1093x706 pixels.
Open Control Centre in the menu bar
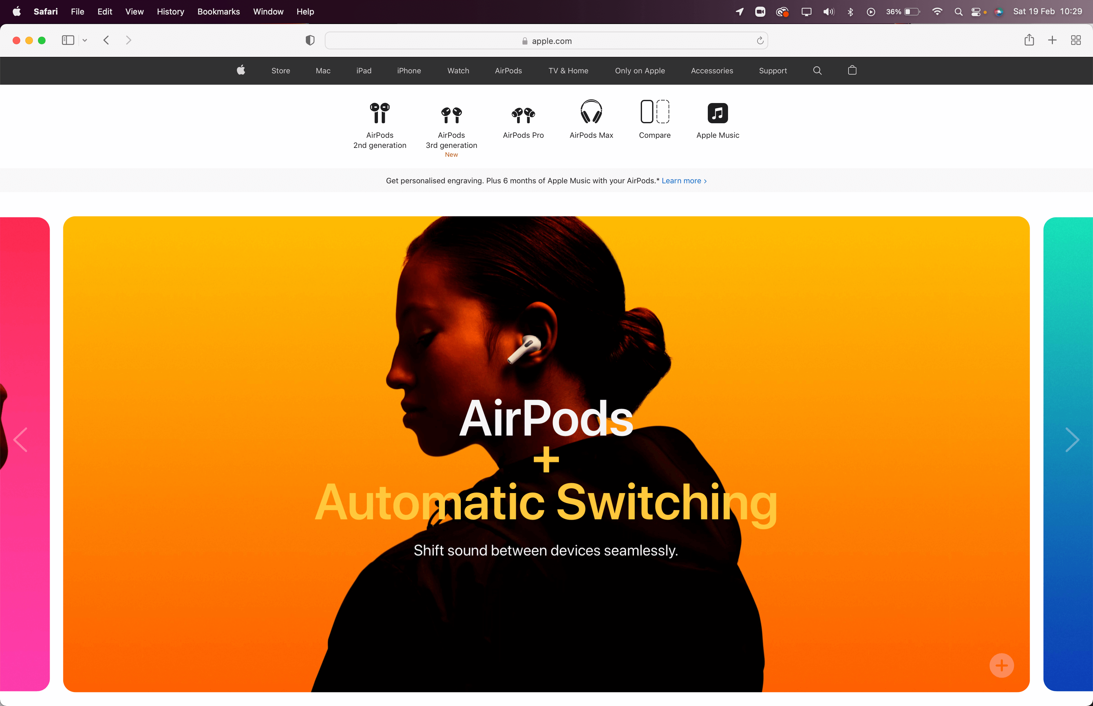pos(976,12)
